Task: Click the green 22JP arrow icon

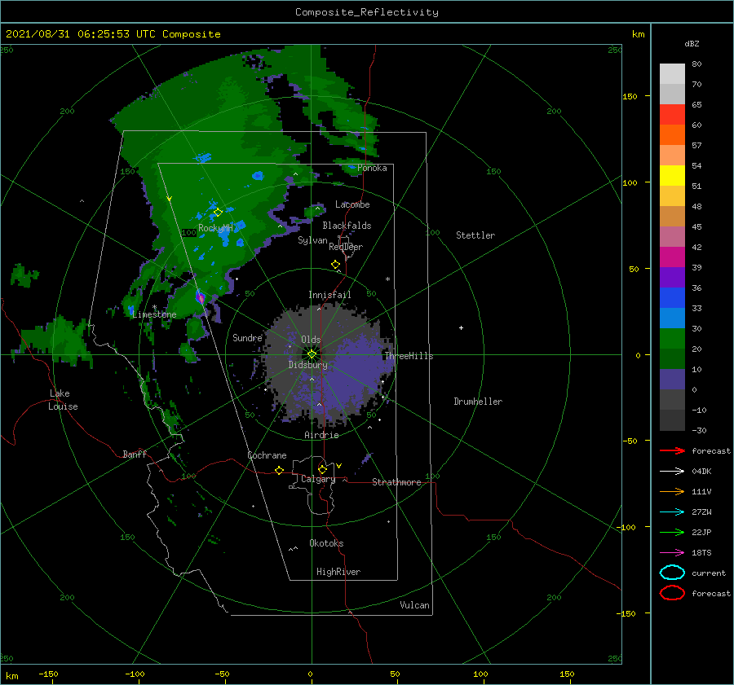Action: point(672,532)
